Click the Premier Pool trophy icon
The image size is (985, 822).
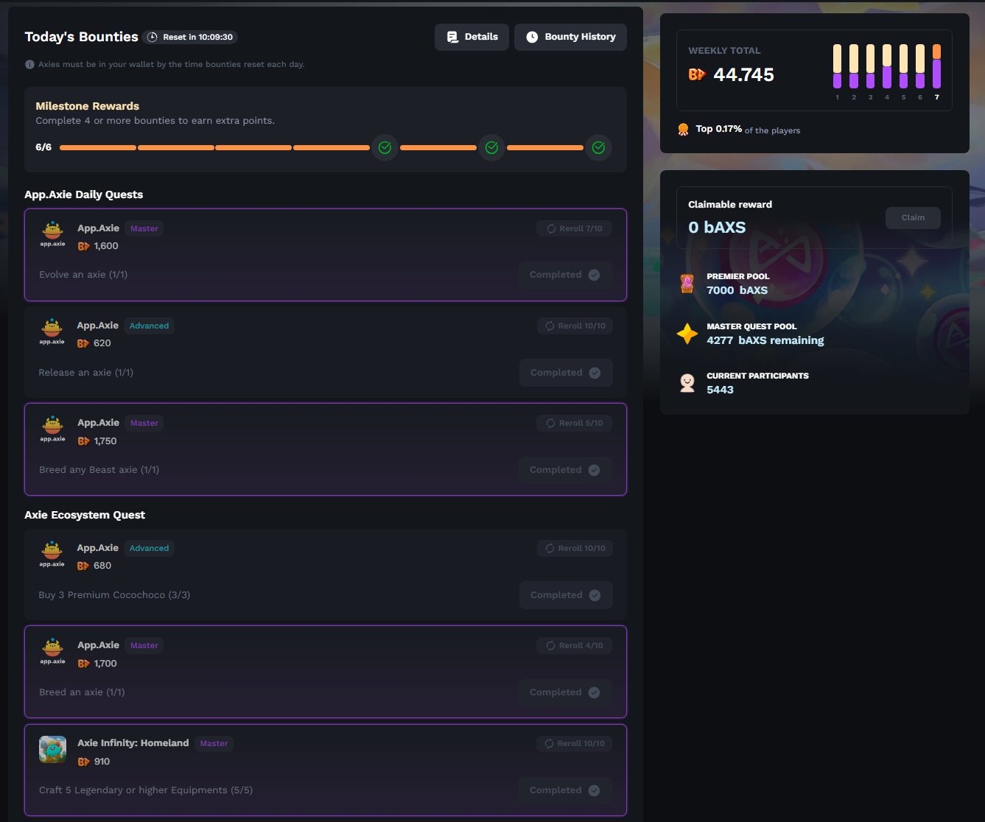(687, 284)
